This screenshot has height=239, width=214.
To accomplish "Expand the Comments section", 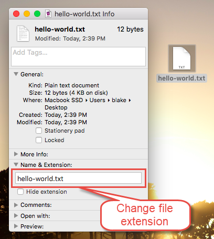I will coord(16,205).
